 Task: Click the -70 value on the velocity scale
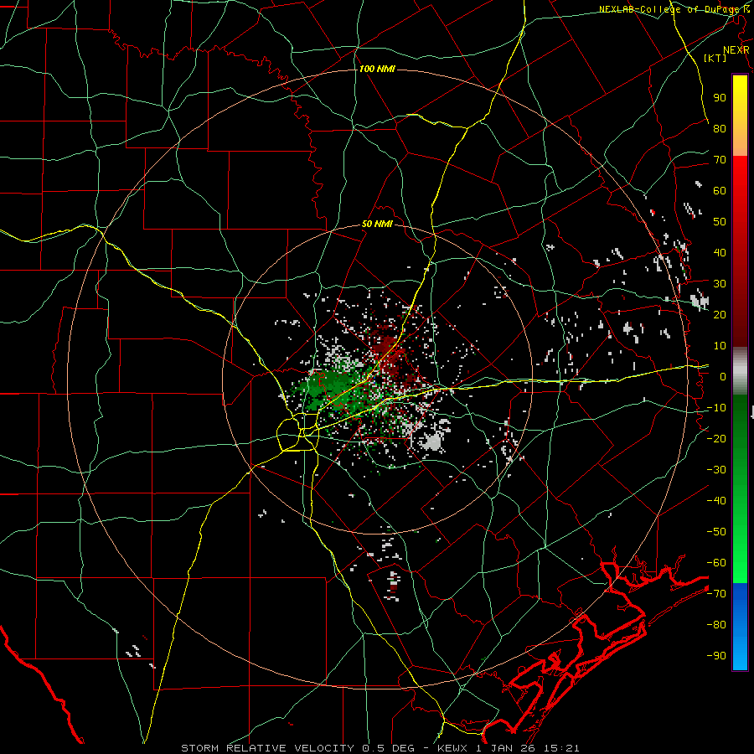[716, 594]
